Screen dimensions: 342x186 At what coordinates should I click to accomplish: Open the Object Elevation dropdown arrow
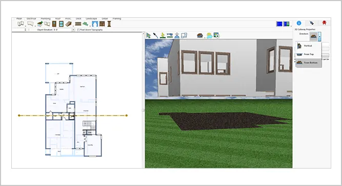tap(73, 30)
